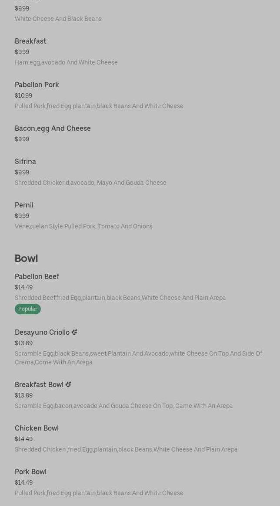Click the leaf icon beside Desayuno Criollo

pyautogui.click(x=74, y=332)
